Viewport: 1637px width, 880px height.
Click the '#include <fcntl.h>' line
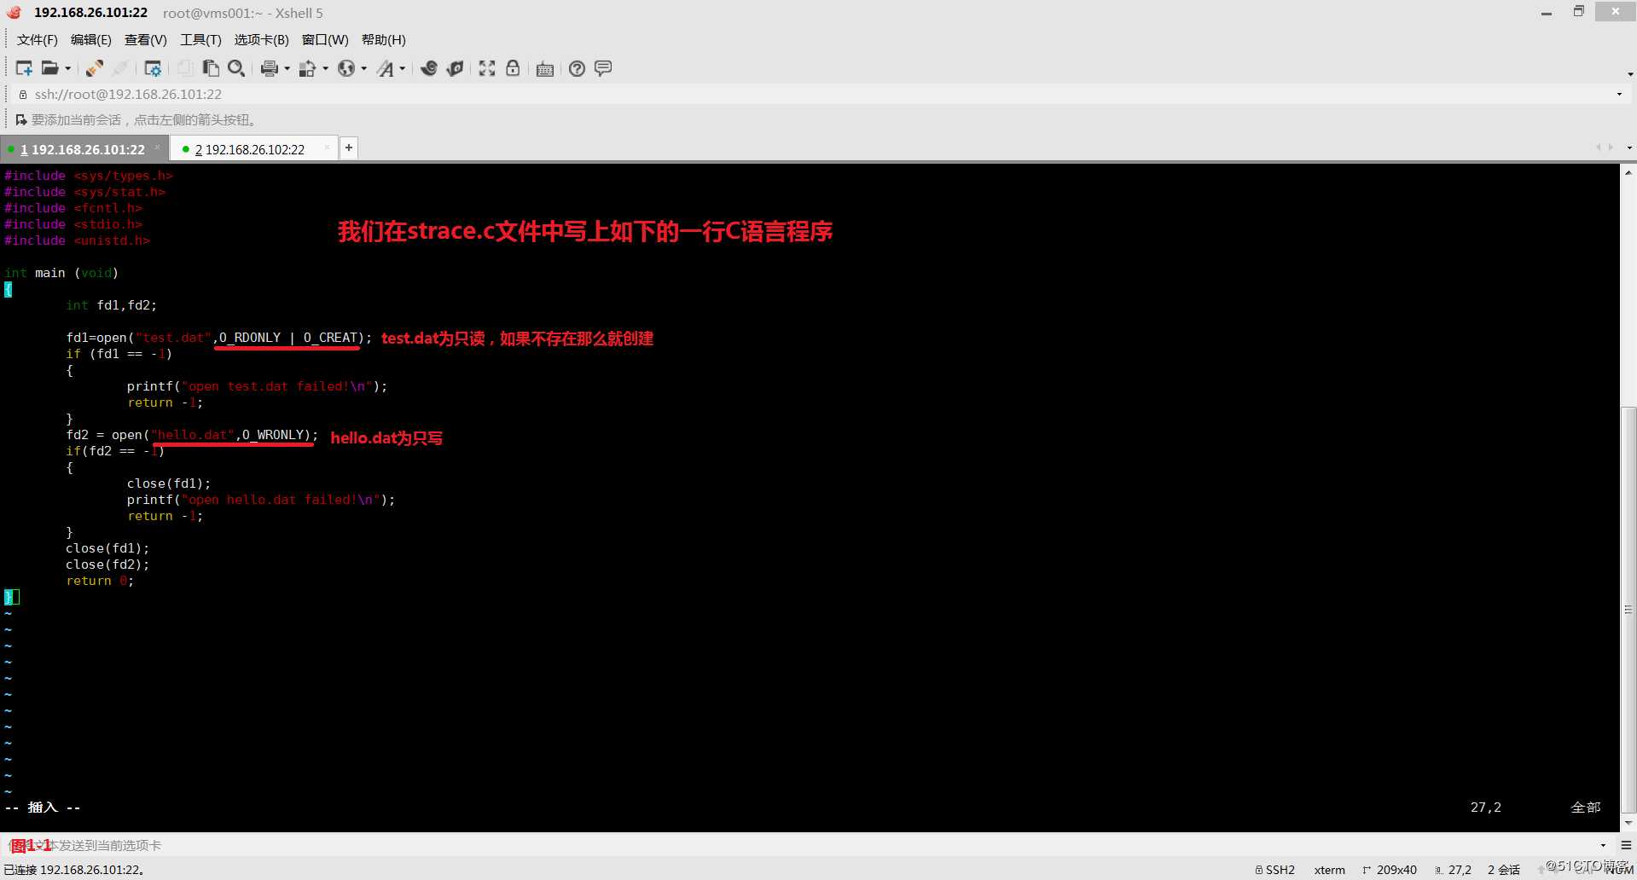click(73, 208)
